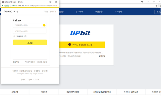Screen dimensions: 161x96
Task: Focus the 카카오계정(이메일) input field
Action: click(x=30, y=25)
